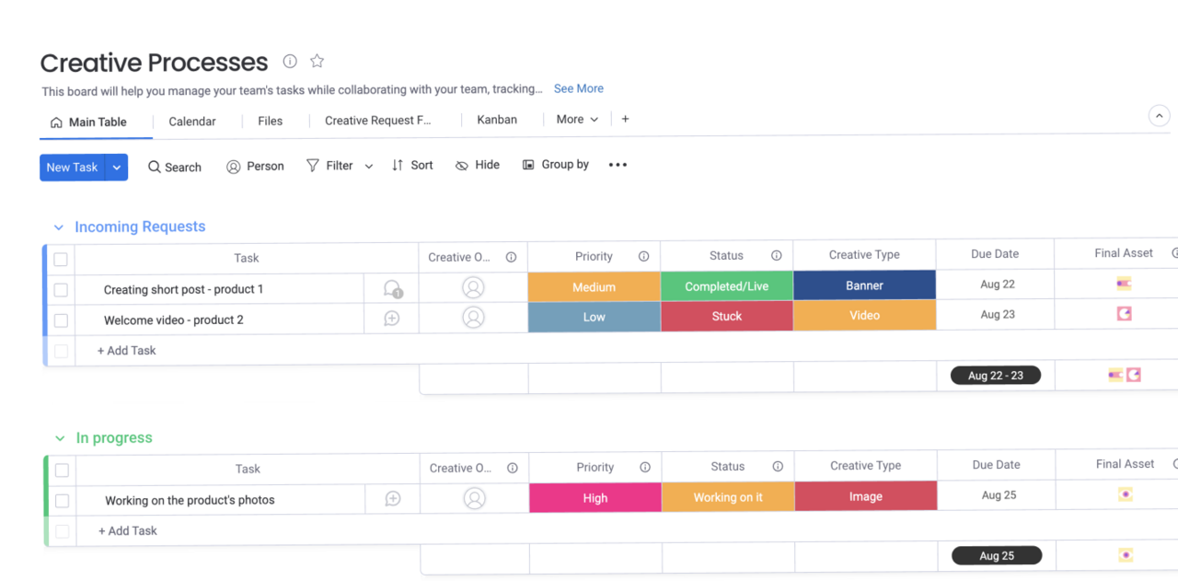Open the Calendar view tab
This screenshot has height=581, width=1178.
click(x=192, y=122)
